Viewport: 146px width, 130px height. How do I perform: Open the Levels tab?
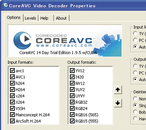31,18
